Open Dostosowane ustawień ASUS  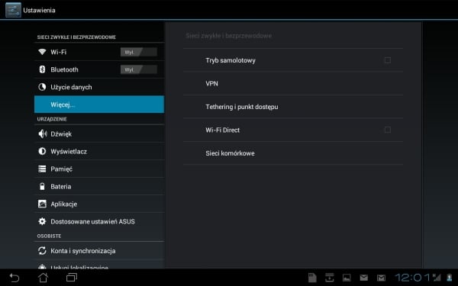99,221
